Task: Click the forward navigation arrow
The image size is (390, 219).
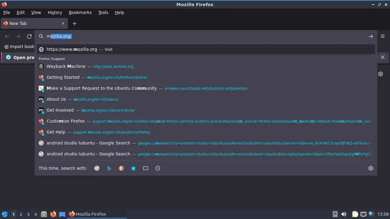Action: pyautogui.click(x=18, y=36)
